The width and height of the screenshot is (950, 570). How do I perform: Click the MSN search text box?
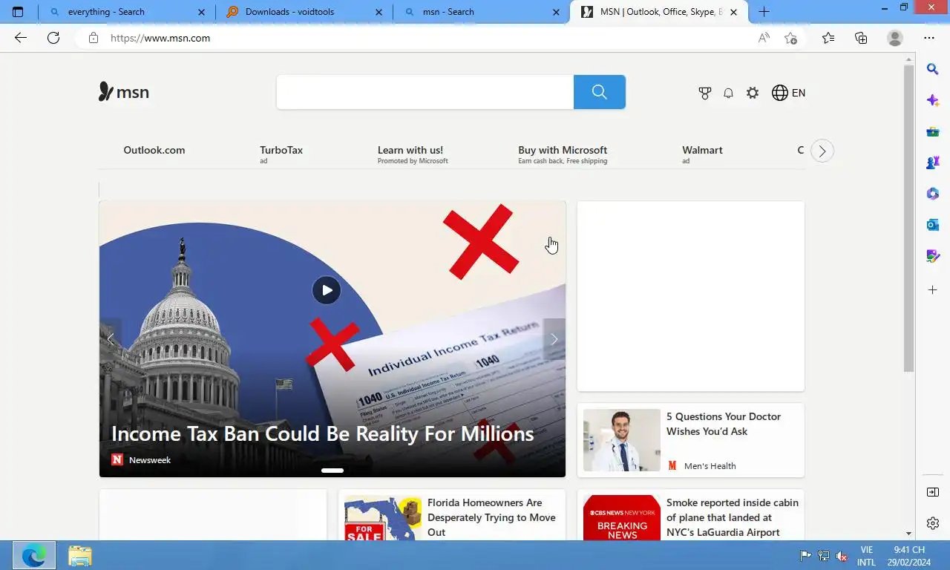click(x=425, y=92)
